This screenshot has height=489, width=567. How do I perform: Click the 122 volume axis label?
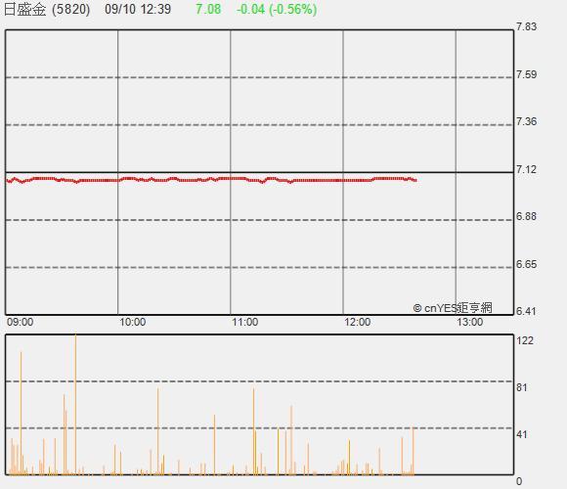[x=525, y=340]
